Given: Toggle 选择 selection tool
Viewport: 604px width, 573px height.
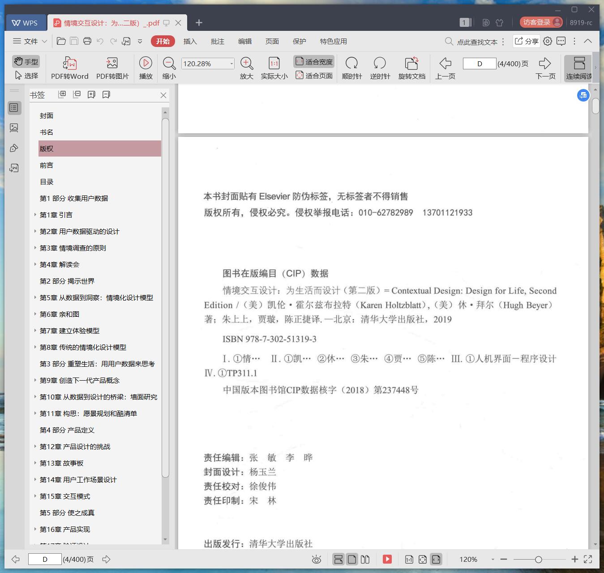Looking at the screenshot, I should [x=26, y=76].
